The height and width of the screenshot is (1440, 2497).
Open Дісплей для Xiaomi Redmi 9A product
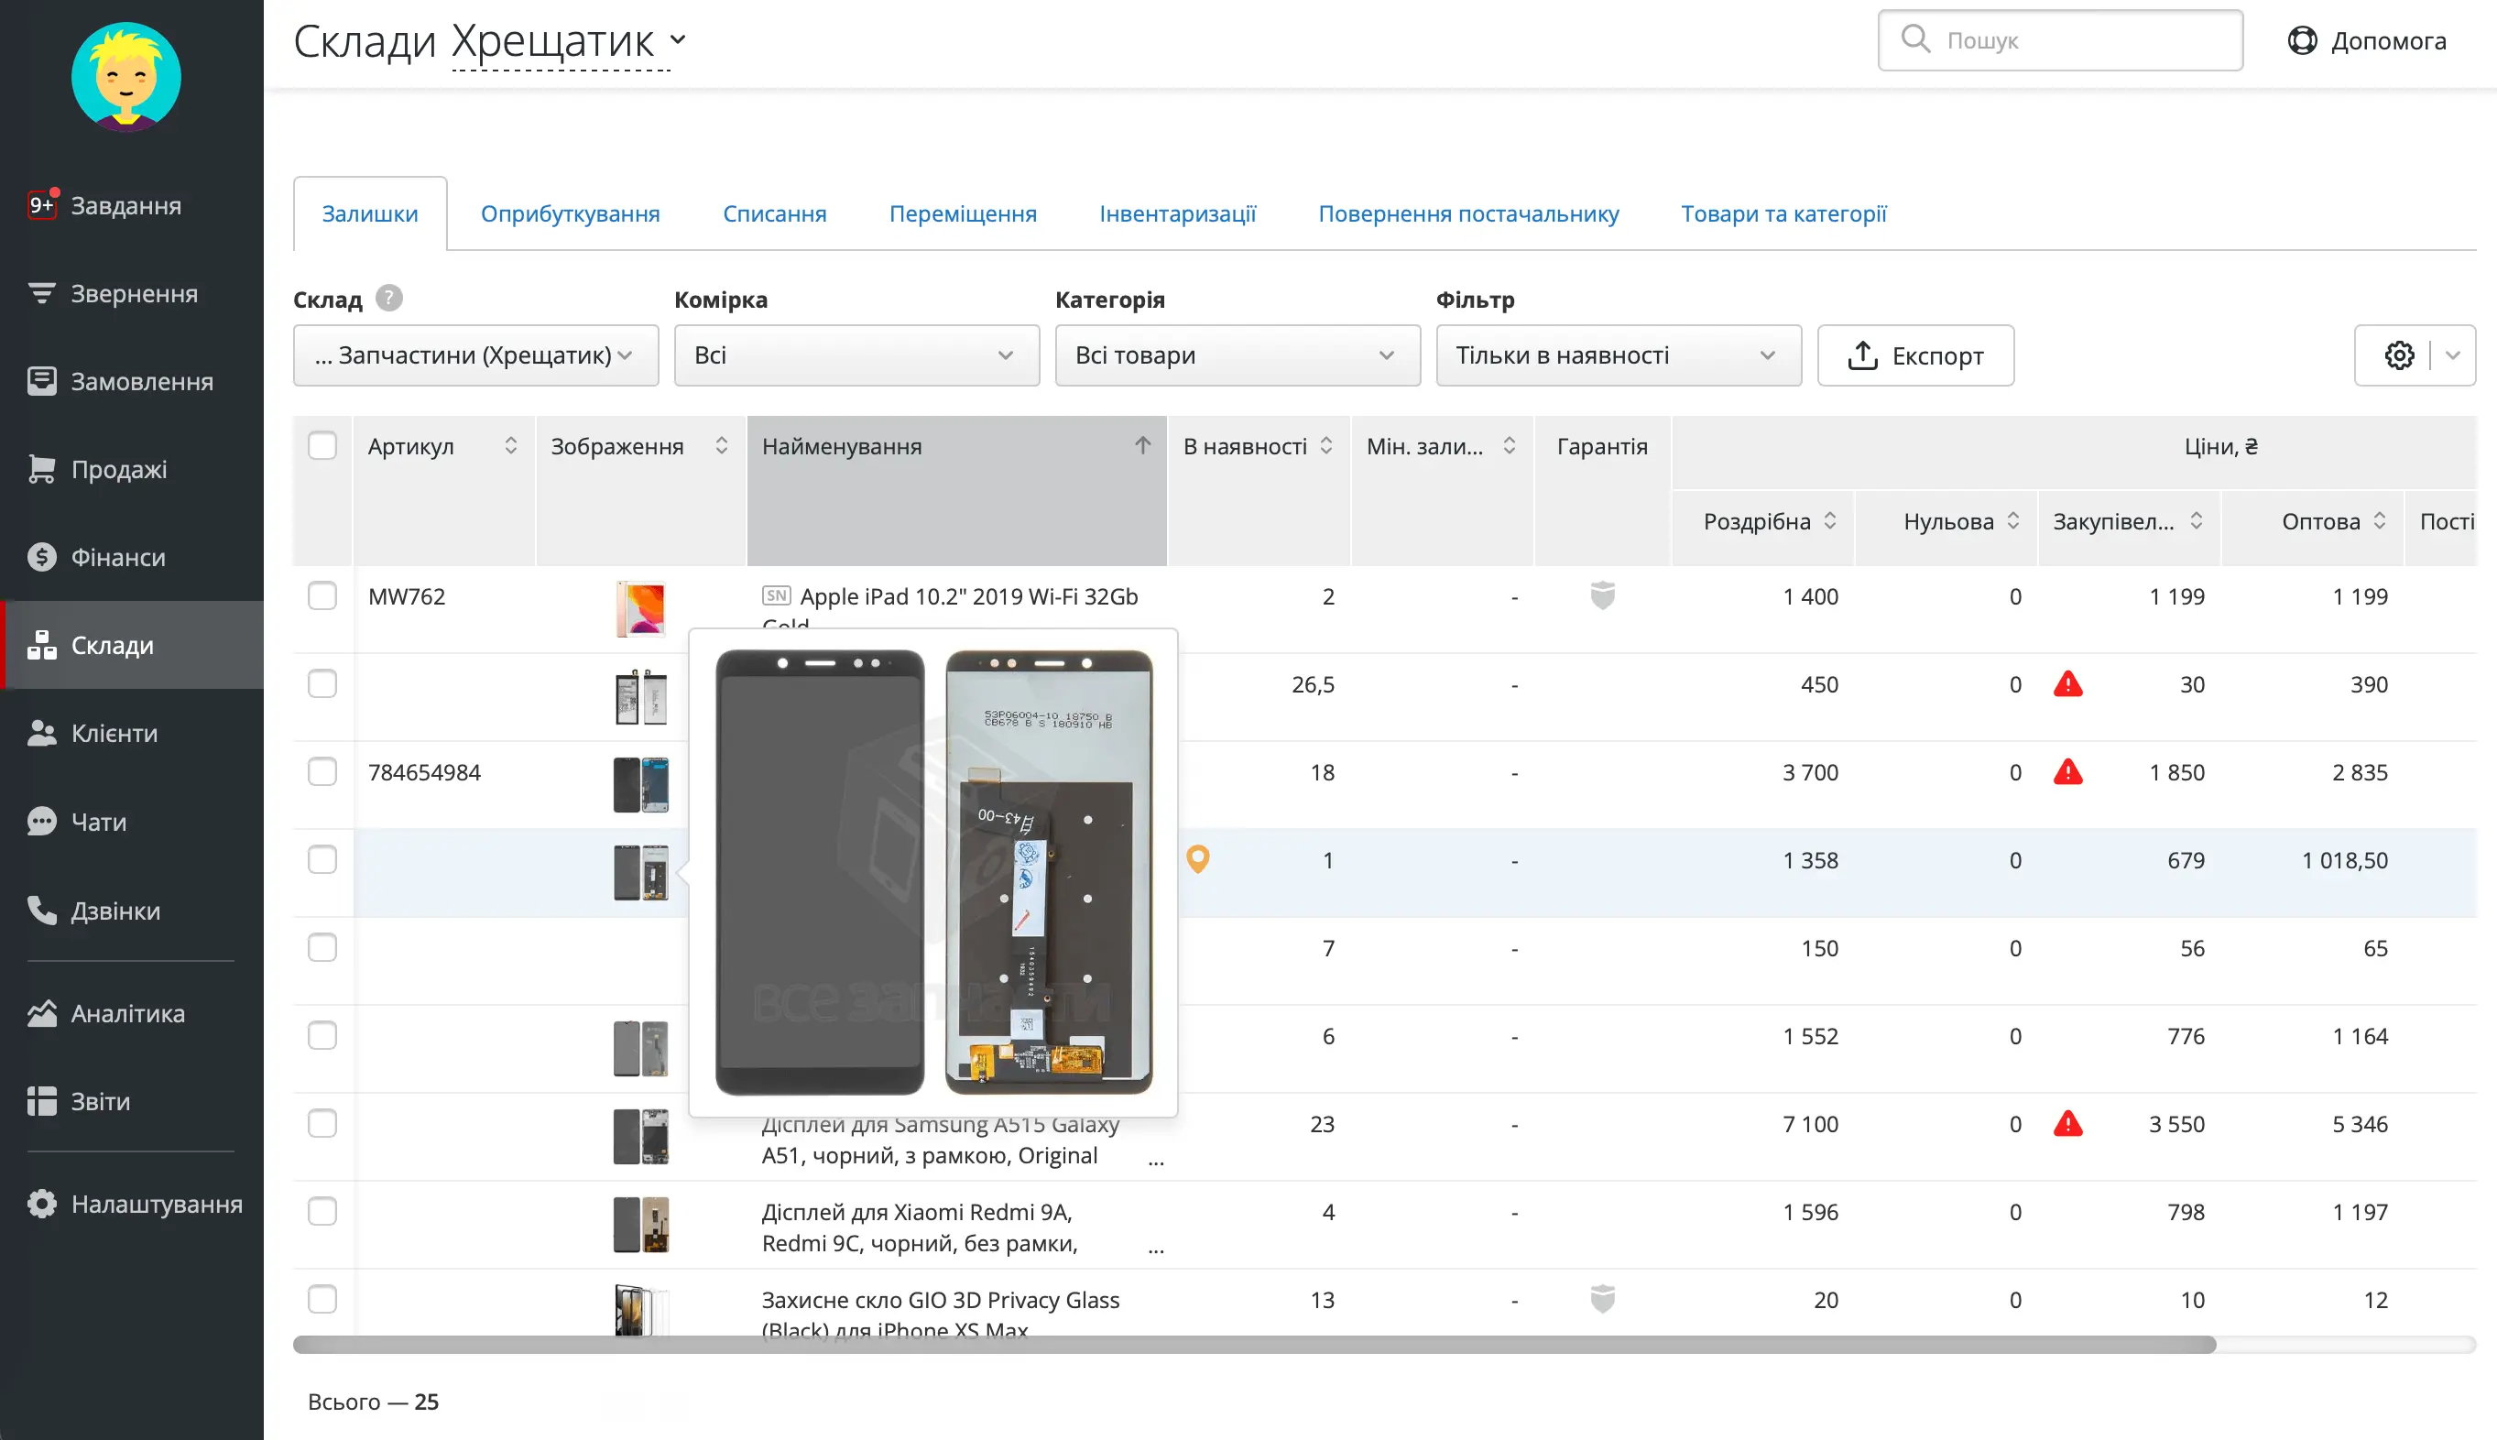(x=919, y=1227)
